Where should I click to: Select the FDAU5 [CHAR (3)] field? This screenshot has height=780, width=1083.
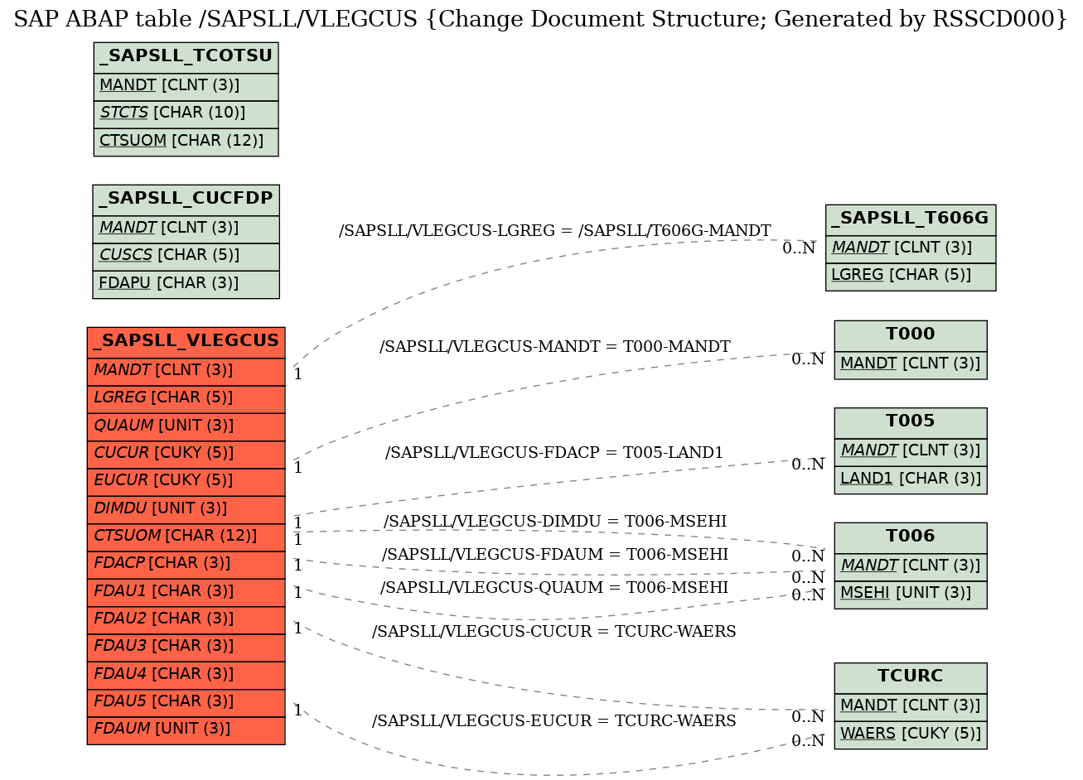tap(186, 702)
